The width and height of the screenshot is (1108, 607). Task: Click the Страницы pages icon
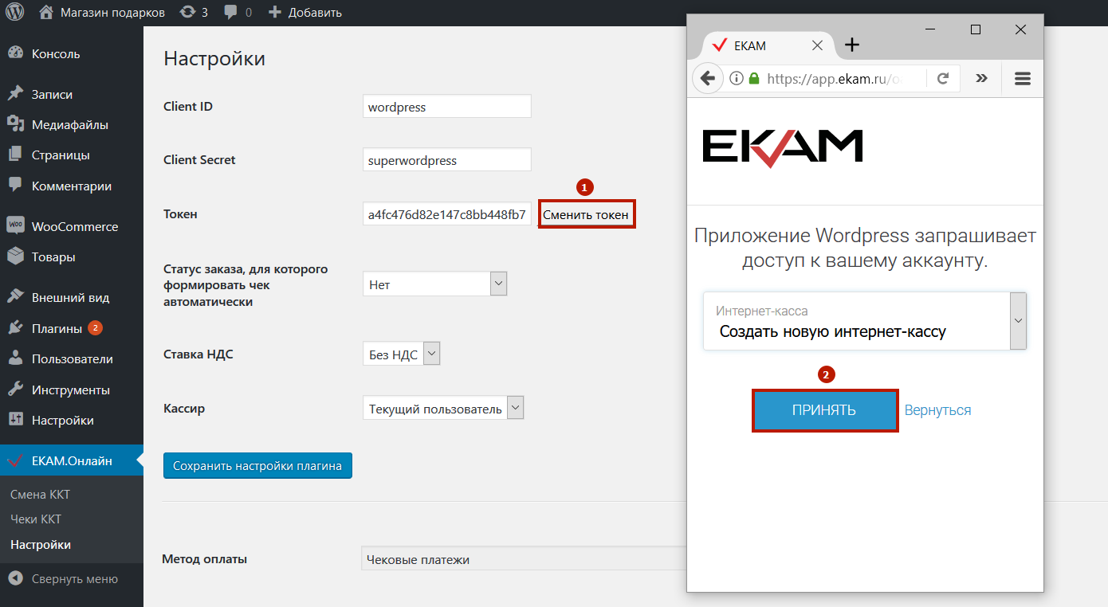click(x=15, y=155)
